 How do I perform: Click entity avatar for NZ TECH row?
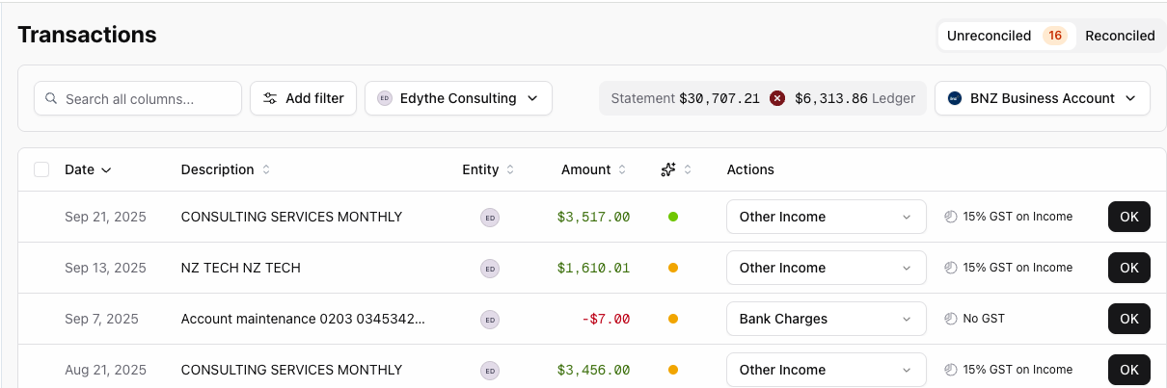point(490,268)
